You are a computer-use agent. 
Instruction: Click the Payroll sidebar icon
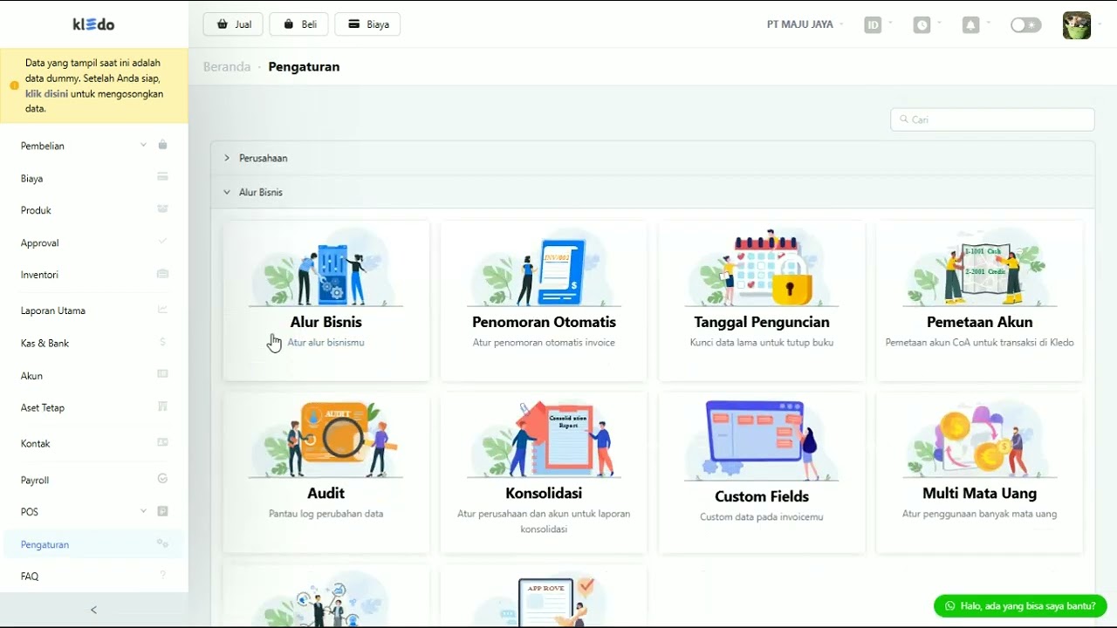click(x=162, y=478)
